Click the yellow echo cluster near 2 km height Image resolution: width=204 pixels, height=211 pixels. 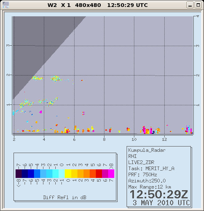(x=56, y=79)
